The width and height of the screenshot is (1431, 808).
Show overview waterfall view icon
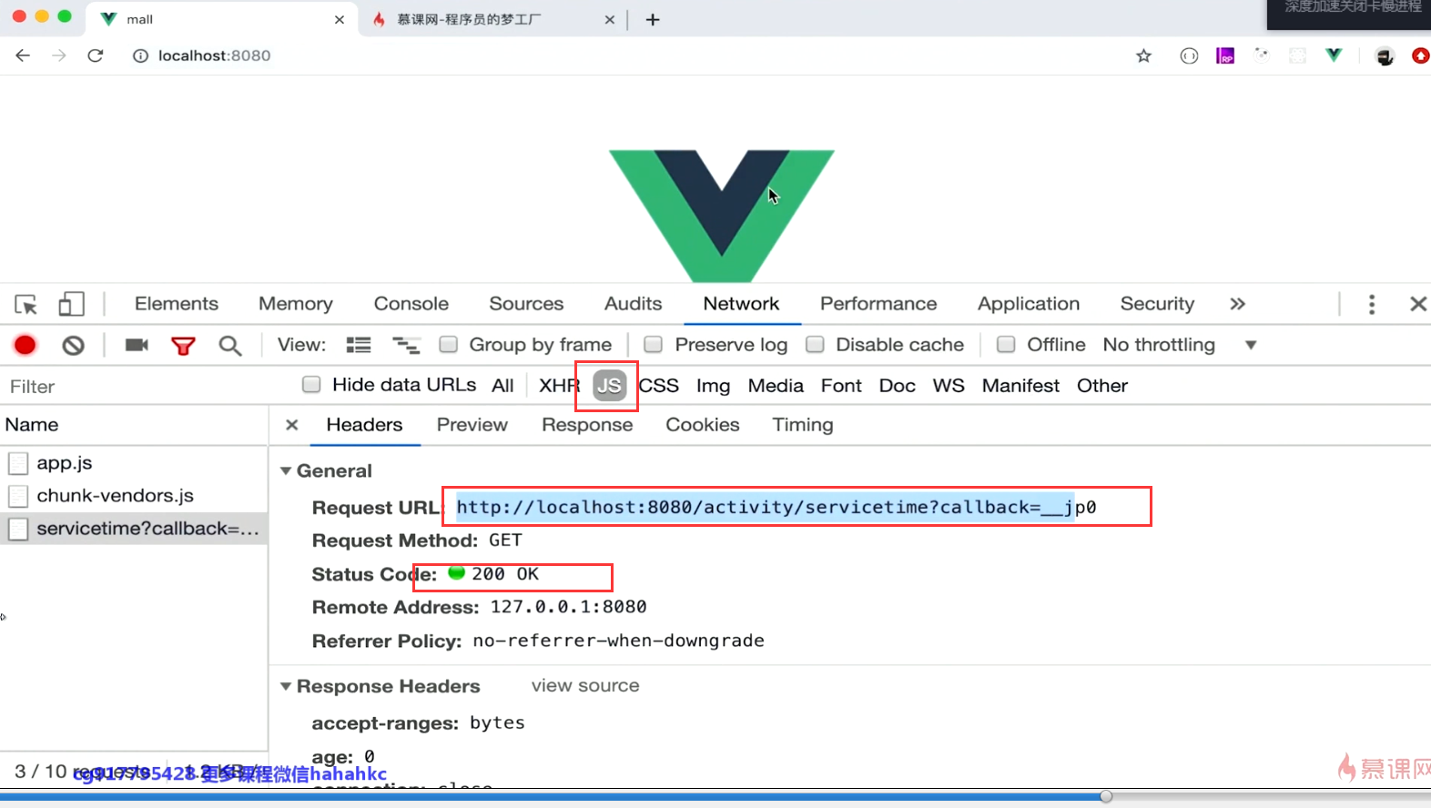tap(406, 345)
